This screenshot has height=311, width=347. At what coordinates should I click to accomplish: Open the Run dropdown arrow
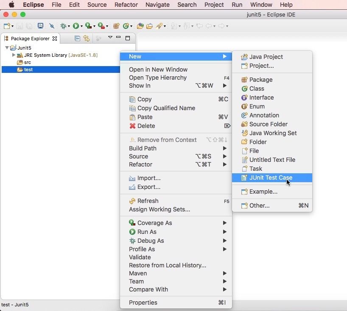(81, 26)
